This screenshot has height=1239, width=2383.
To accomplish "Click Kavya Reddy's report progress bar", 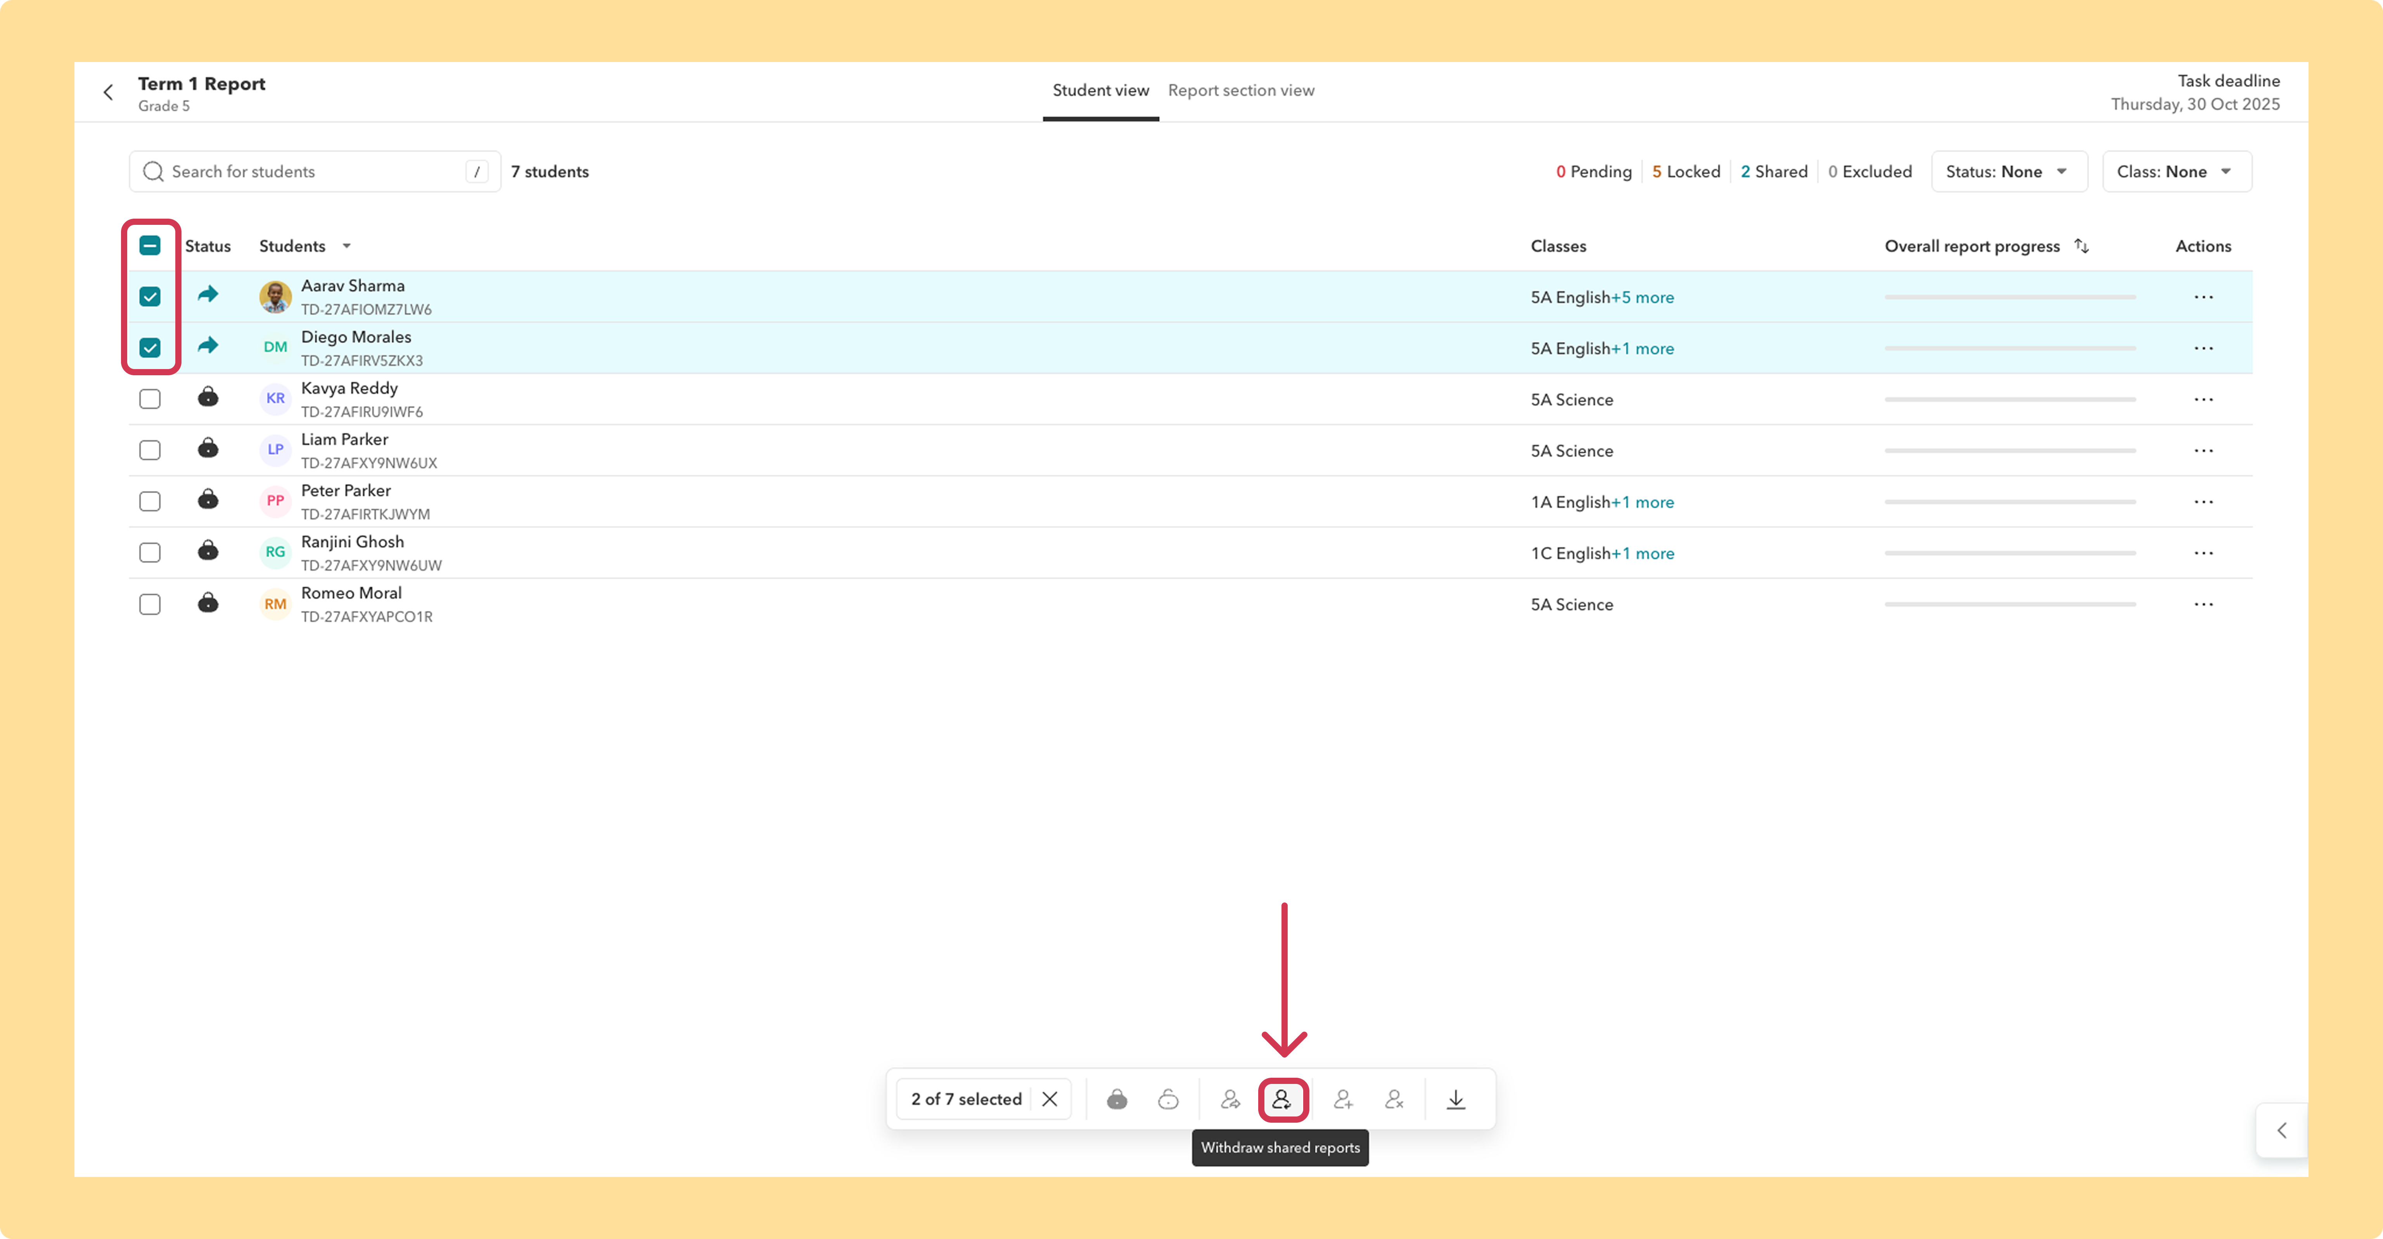I will 2010,399.
